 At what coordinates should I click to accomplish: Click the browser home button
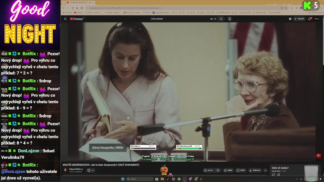[77, 8]
